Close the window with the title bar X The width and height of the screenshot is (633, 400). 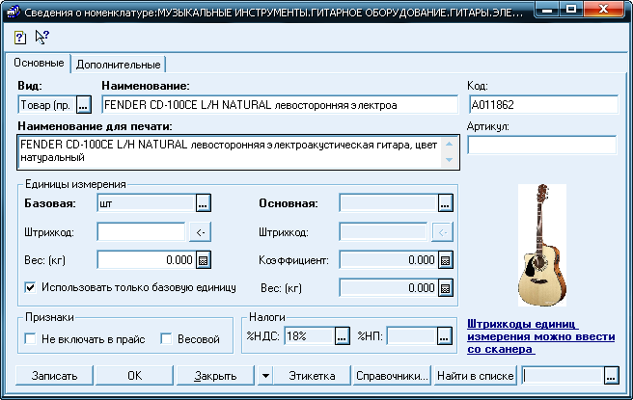(x=604, y=9)
